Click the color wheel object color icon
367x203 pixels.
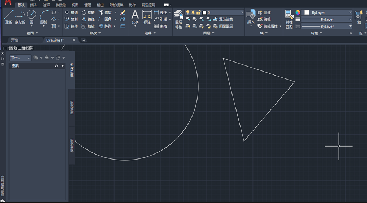(x=298, y=12)
